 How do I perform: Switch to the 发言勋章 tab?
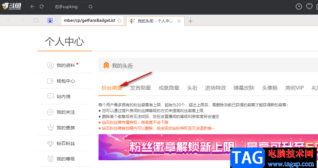140,88
